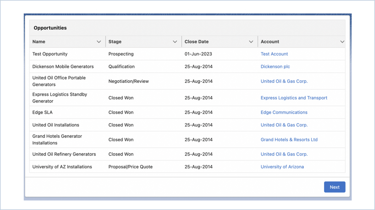This screenshot has width=375, height=210.
Task: Click the Next button
Action: 335,187
